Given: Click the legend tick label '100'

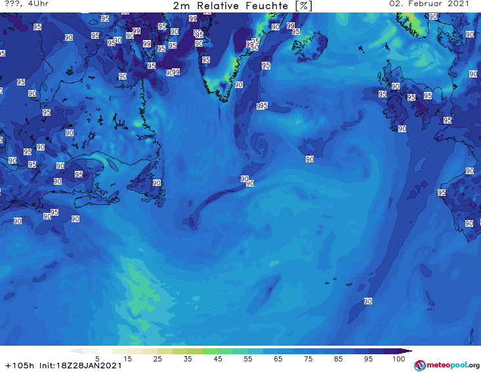Looking at the screenshot, I should [x=399, y=359].
